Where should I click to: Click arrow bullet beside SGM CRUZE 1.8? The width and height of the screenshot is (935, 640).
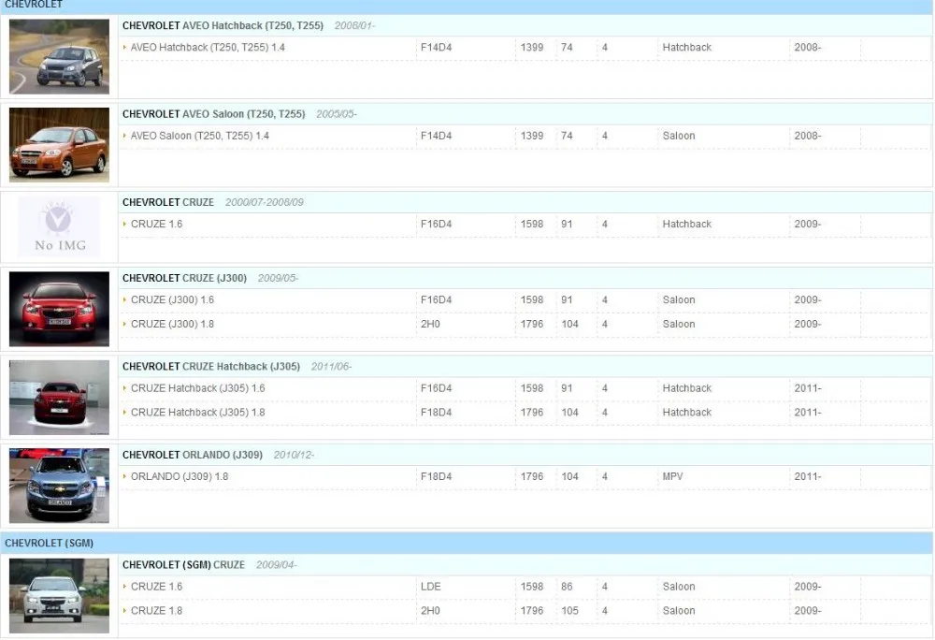click(x=124, y=611)
